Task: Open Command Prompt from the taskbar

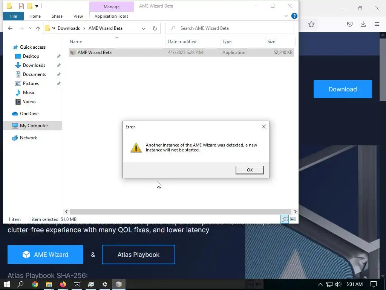Action: tap(77, 284)
